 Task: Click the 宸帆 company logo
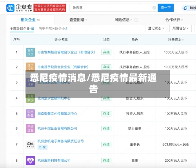click(30, 145)
